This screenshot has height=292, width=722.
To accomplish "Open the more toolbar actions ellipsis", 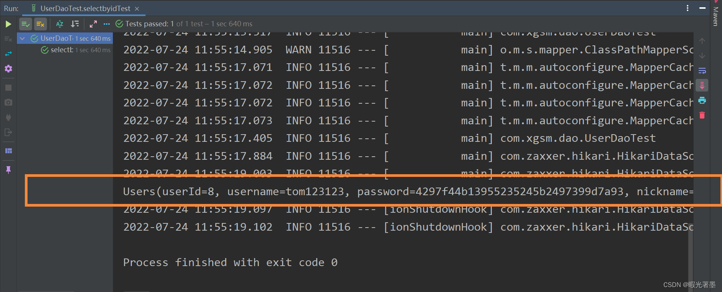I will click(x=107, y=24).
